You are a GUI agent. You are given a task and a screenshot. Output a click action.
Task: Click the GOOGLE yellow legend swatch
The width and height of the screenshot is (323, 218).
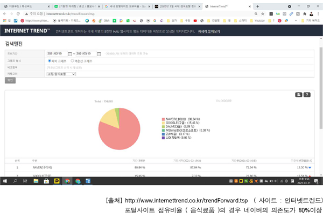[x=163, y=123]
